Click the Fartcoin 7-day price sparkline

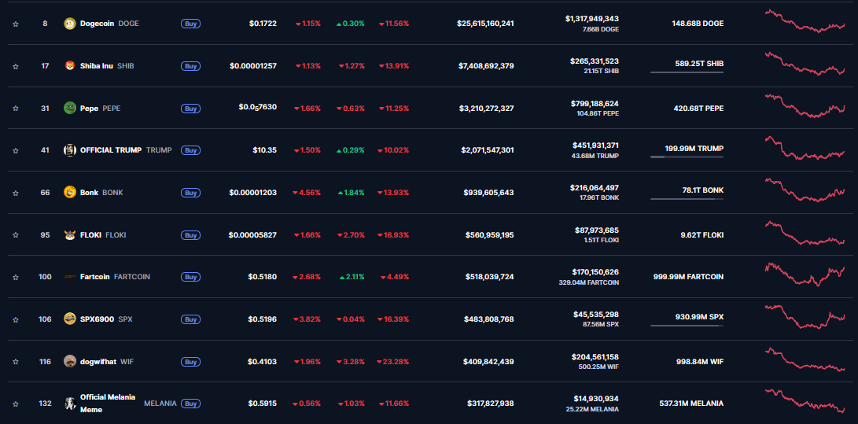point(805,275)
